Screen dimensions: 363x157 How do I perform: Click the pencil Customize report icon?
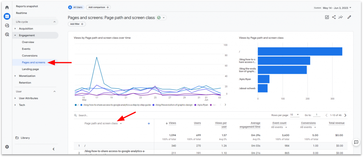click(349, 17)
